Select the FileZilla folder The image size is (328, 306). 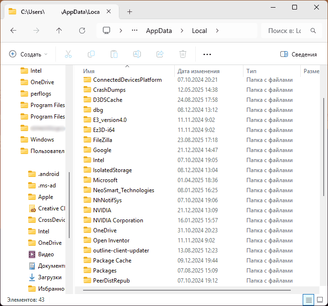tap(97, 140)
